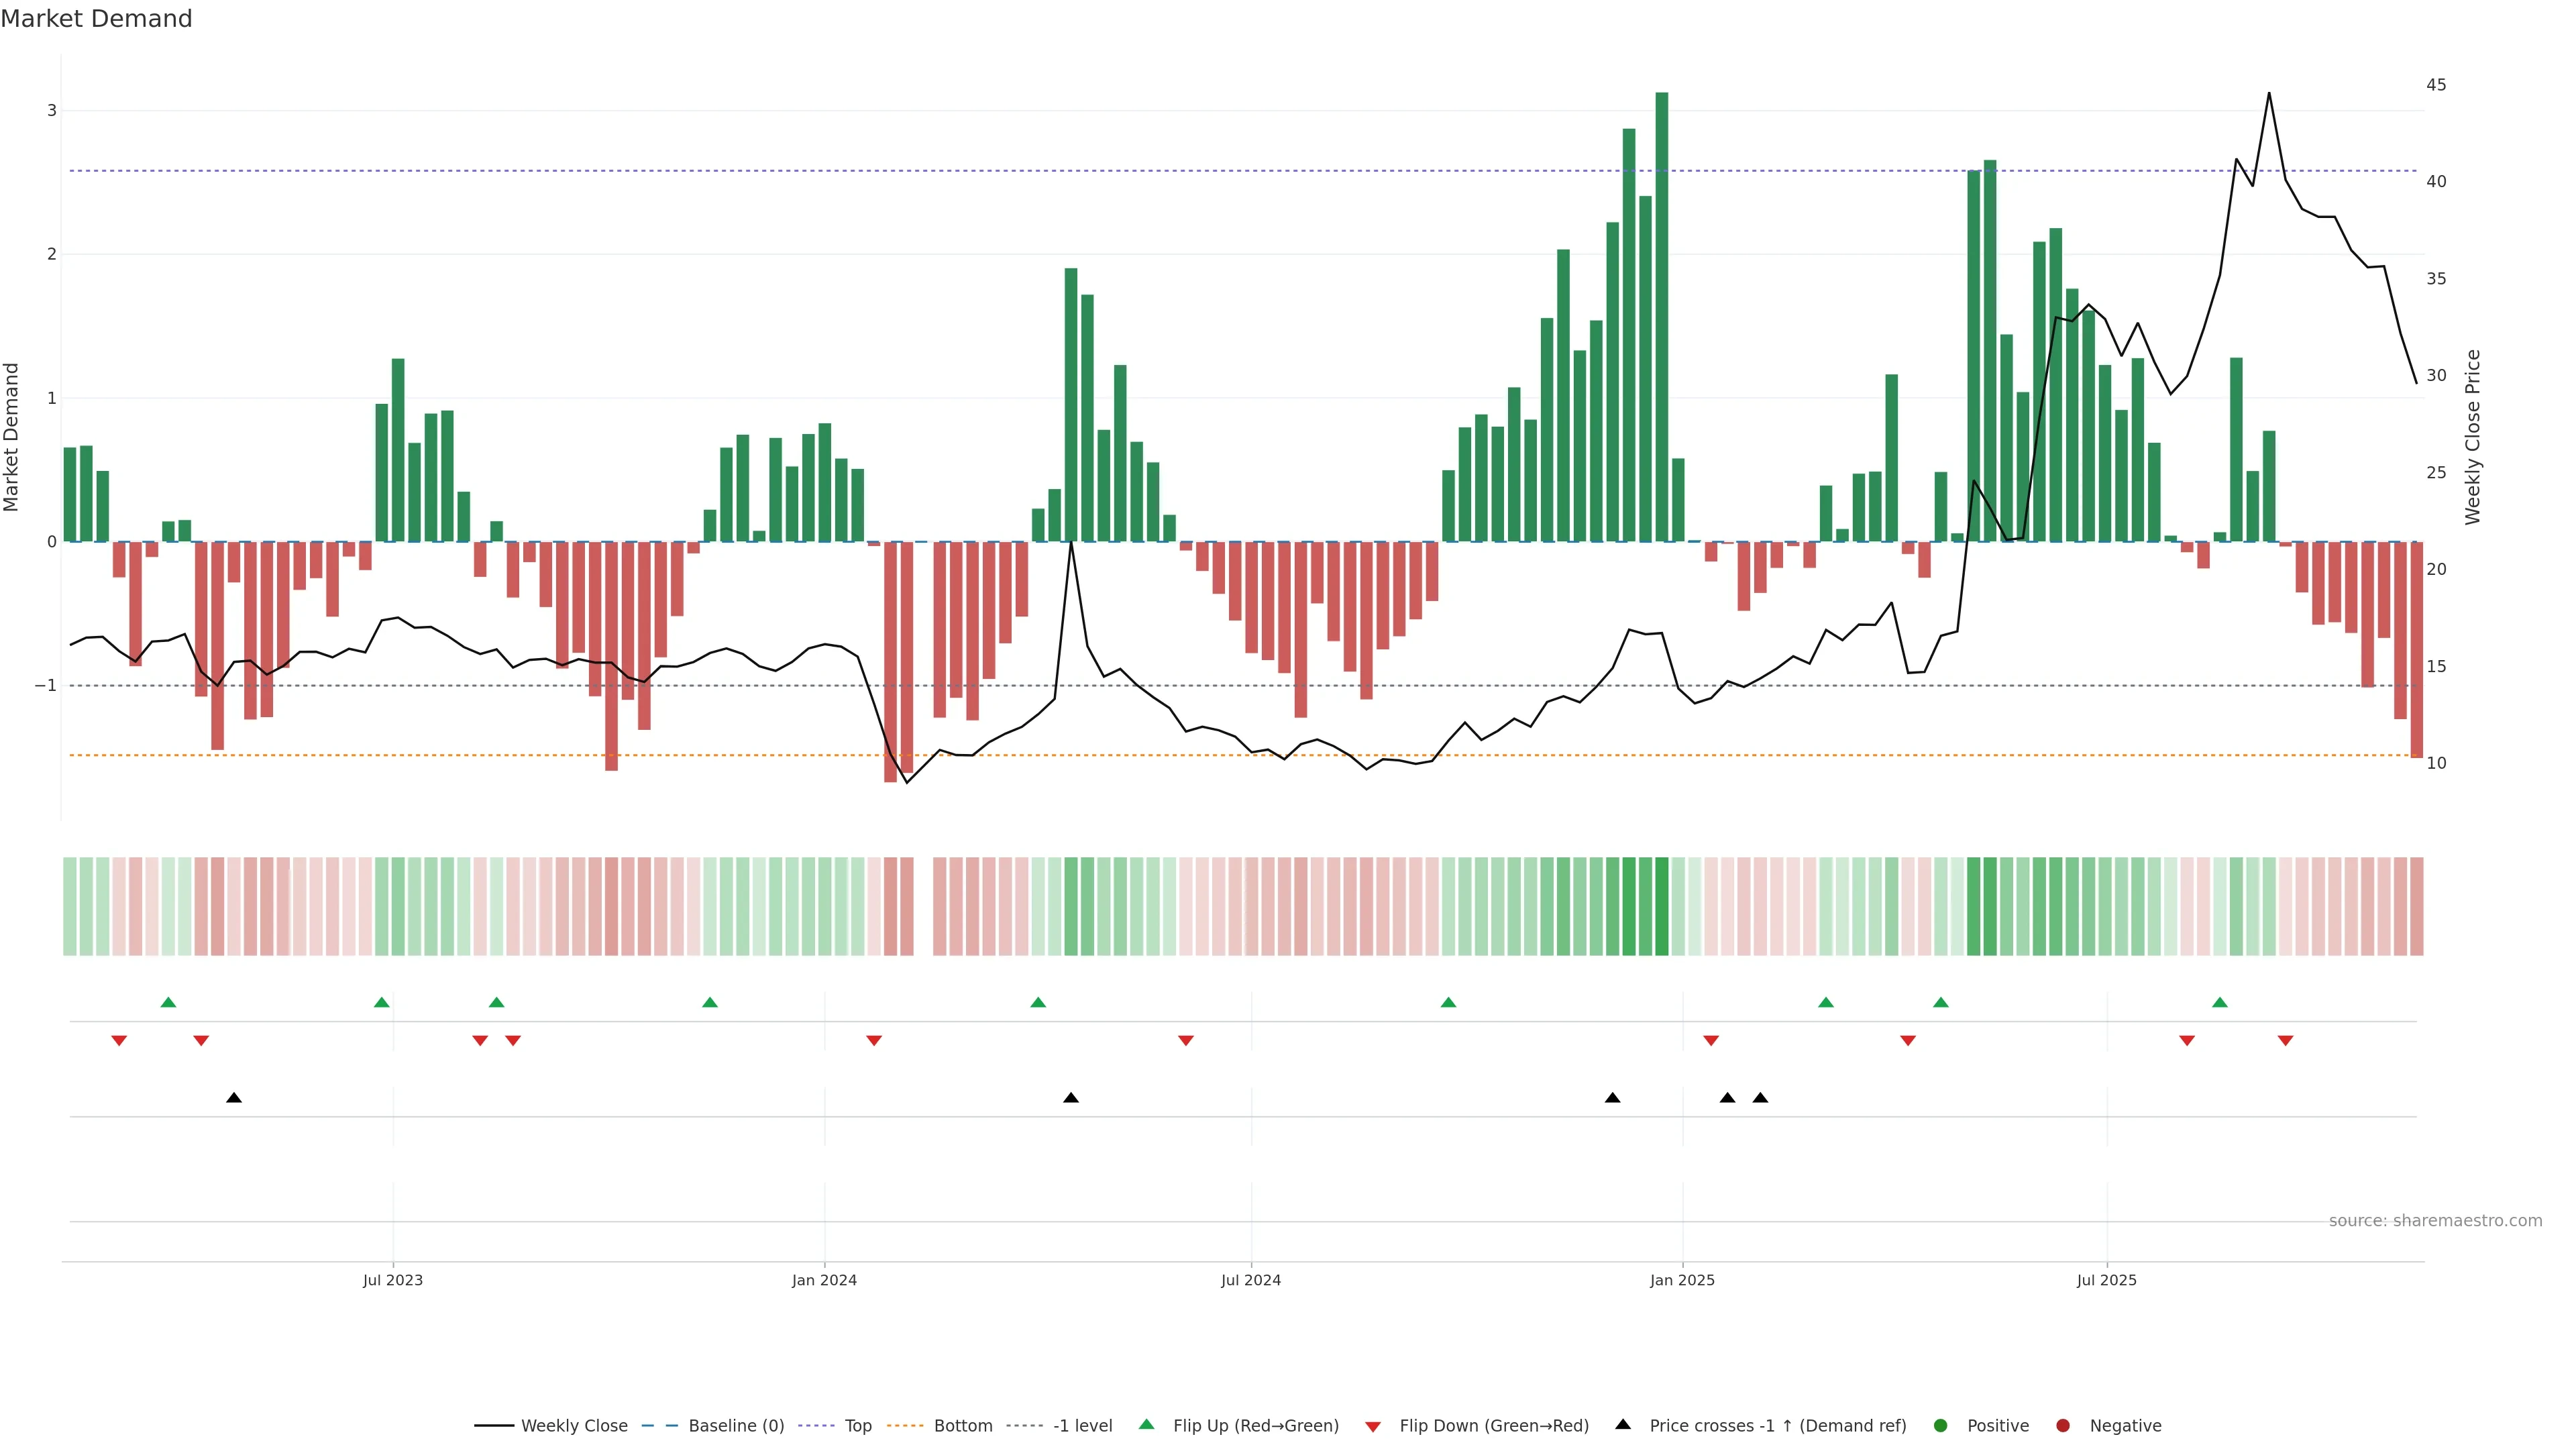Image resolution: width=2576 pixels, height=1449 pixels.
Task: Toggle the -1 level legend item
Action: (x=1082, y=1426)
